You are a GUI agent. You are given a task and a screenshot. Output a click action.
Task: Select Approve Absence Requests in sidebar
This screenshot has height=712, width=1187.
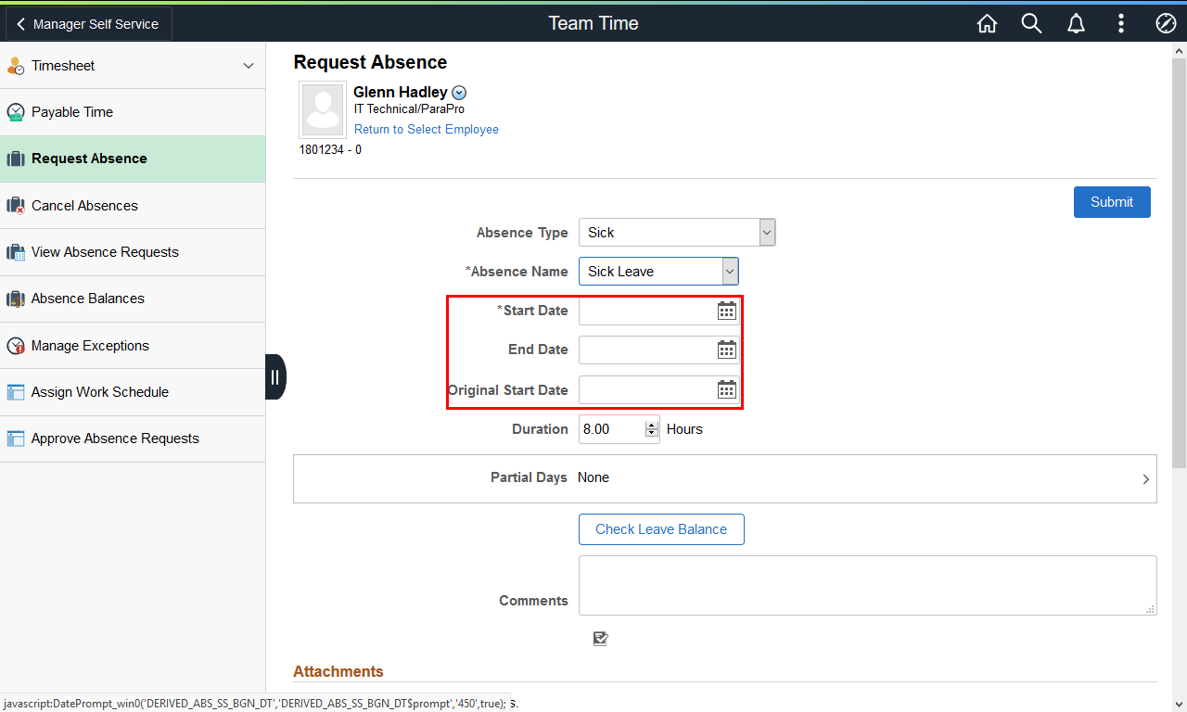133,439
